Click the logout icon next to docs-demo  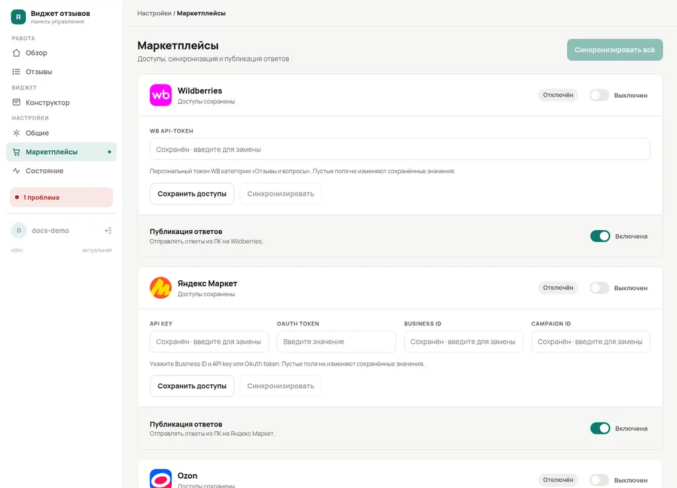tap(108, 231)
